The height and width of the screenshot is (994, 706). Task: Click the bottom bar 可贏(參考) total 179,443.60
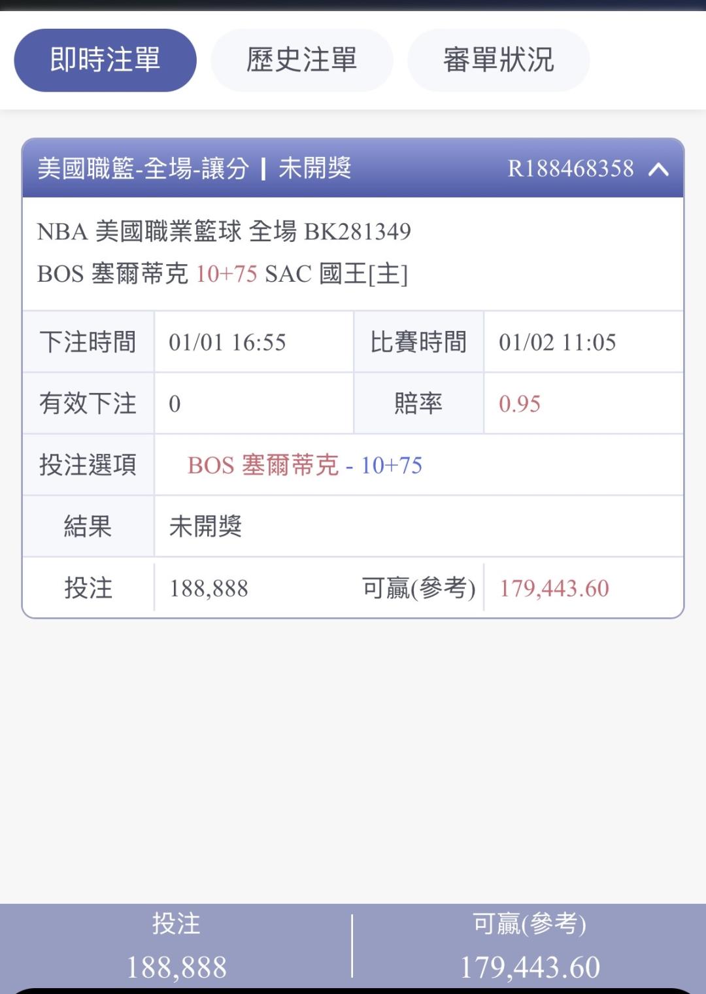tap(529, 967)
